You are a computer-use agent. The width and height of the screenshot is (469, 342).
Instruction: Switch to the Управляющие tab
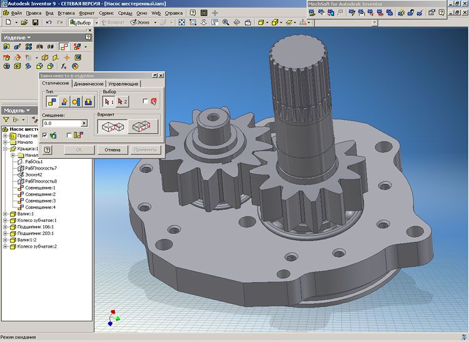123,84
